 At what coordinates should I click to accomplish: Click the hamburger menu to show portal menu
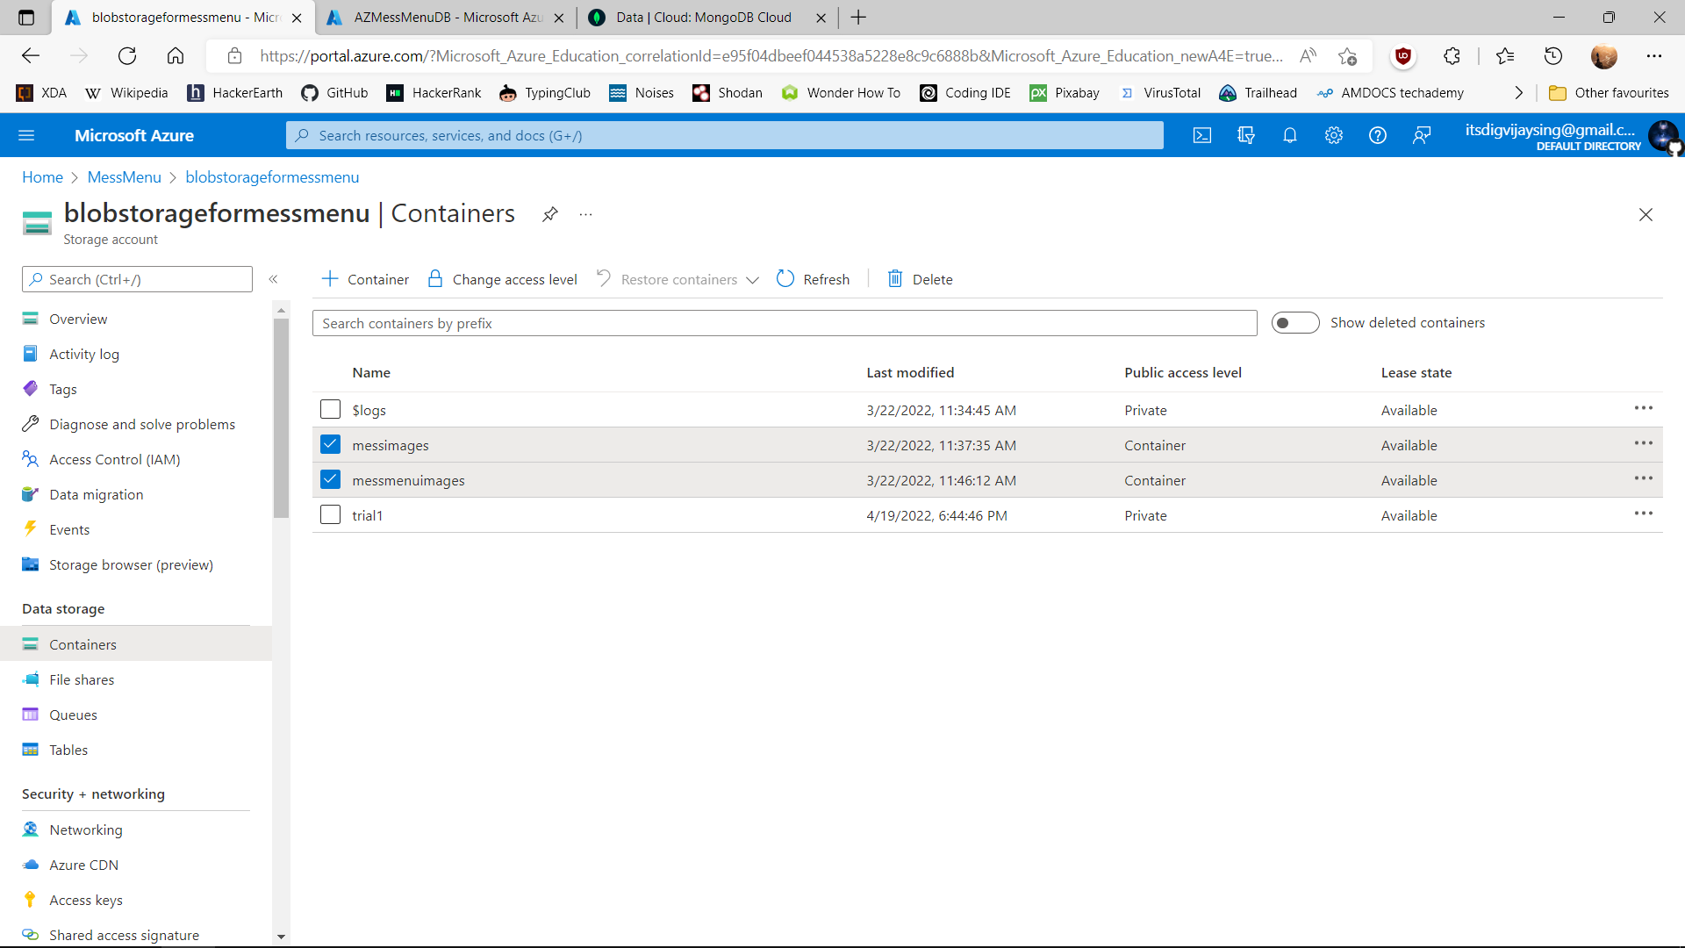(x=27, y=135)
